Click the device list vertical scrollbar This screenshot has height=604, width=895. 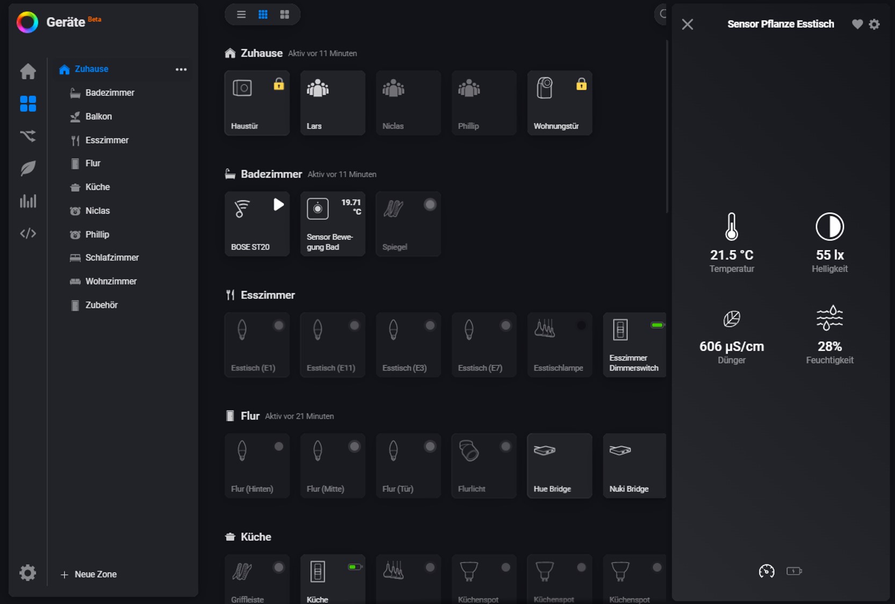click(x=667, y=126)
